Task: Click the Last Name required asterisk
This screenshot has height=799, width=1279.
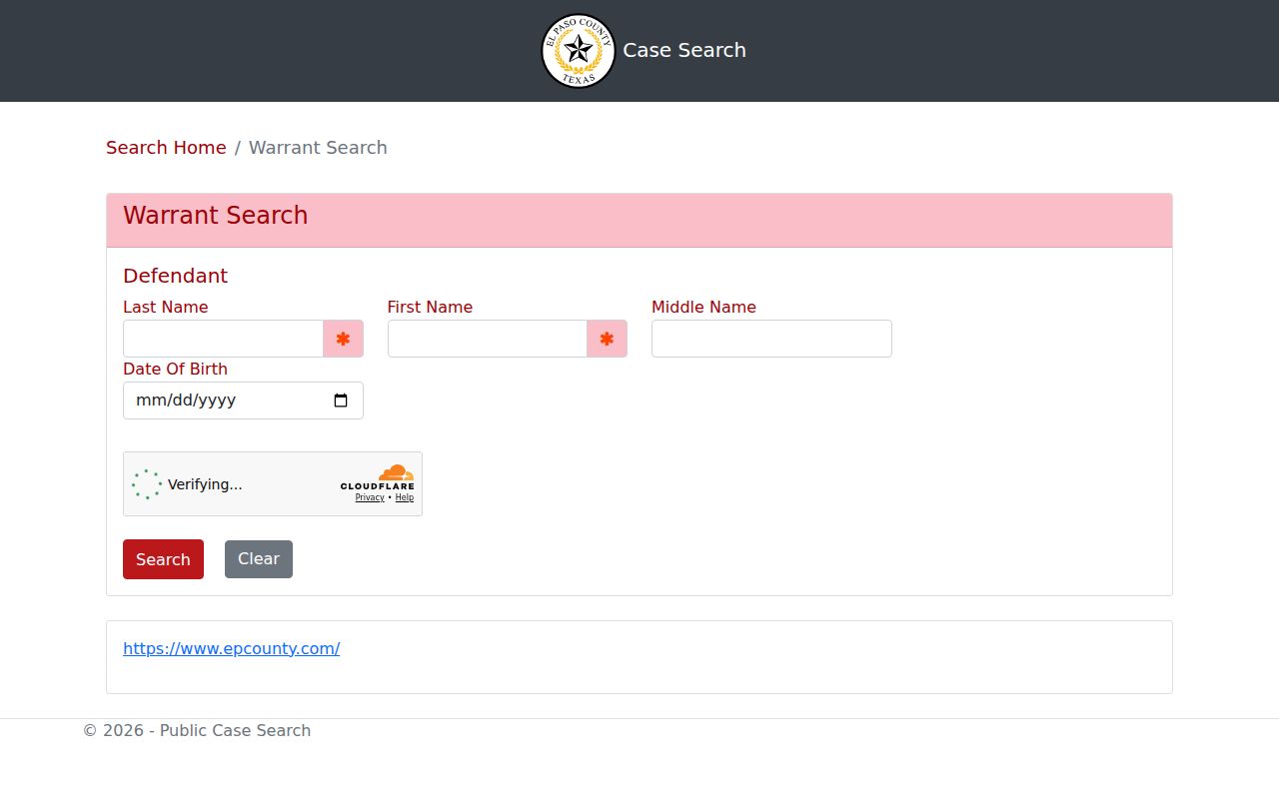Action: 343,339
